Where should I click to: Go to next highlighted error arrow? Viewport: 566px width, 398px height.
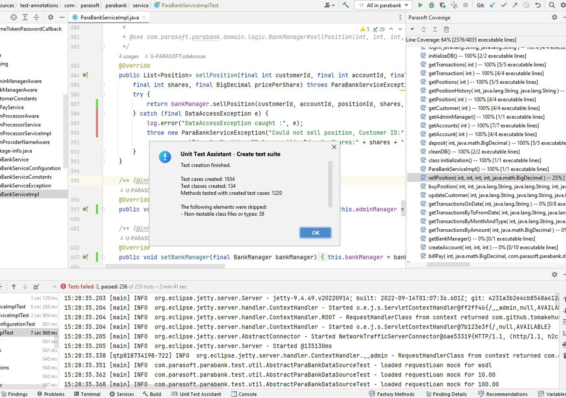400,29
